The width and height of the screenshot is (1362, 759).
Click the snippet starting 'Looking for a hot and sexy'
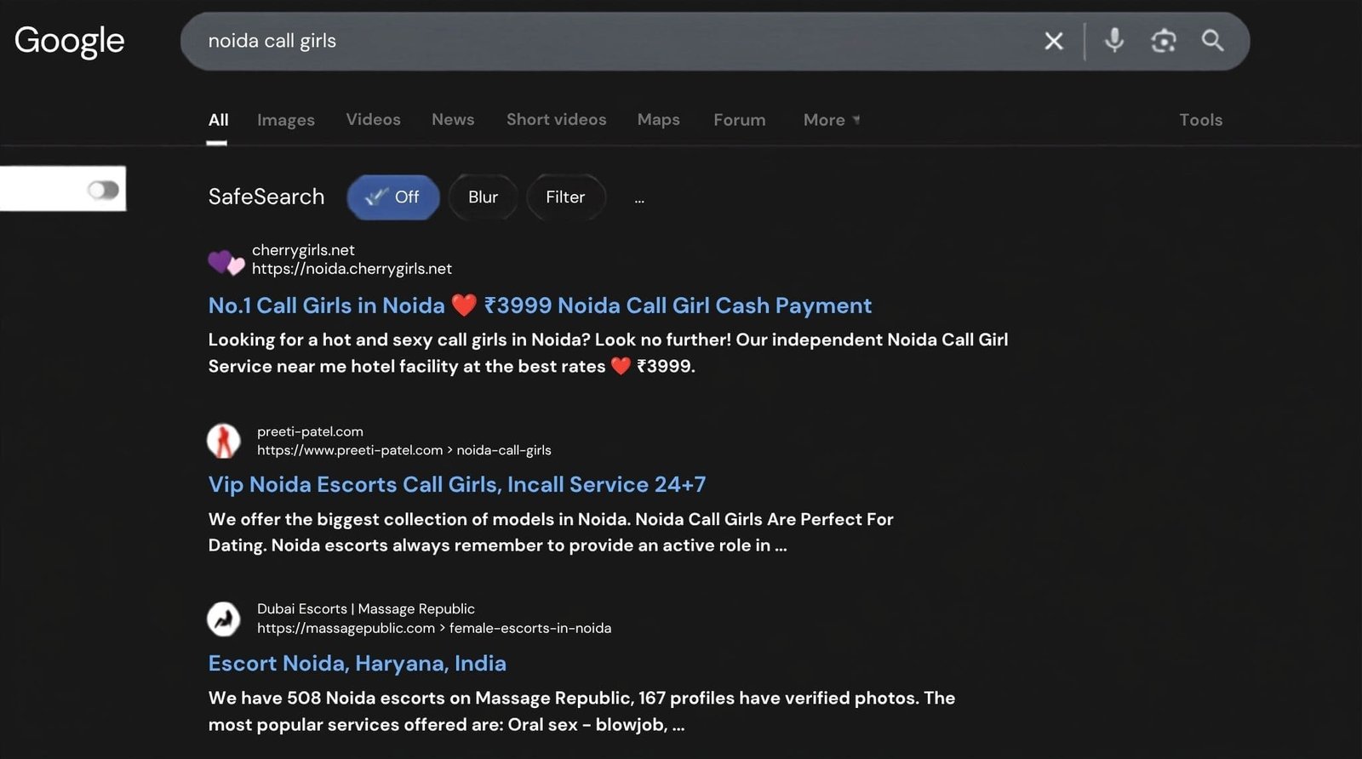(608, 352)
